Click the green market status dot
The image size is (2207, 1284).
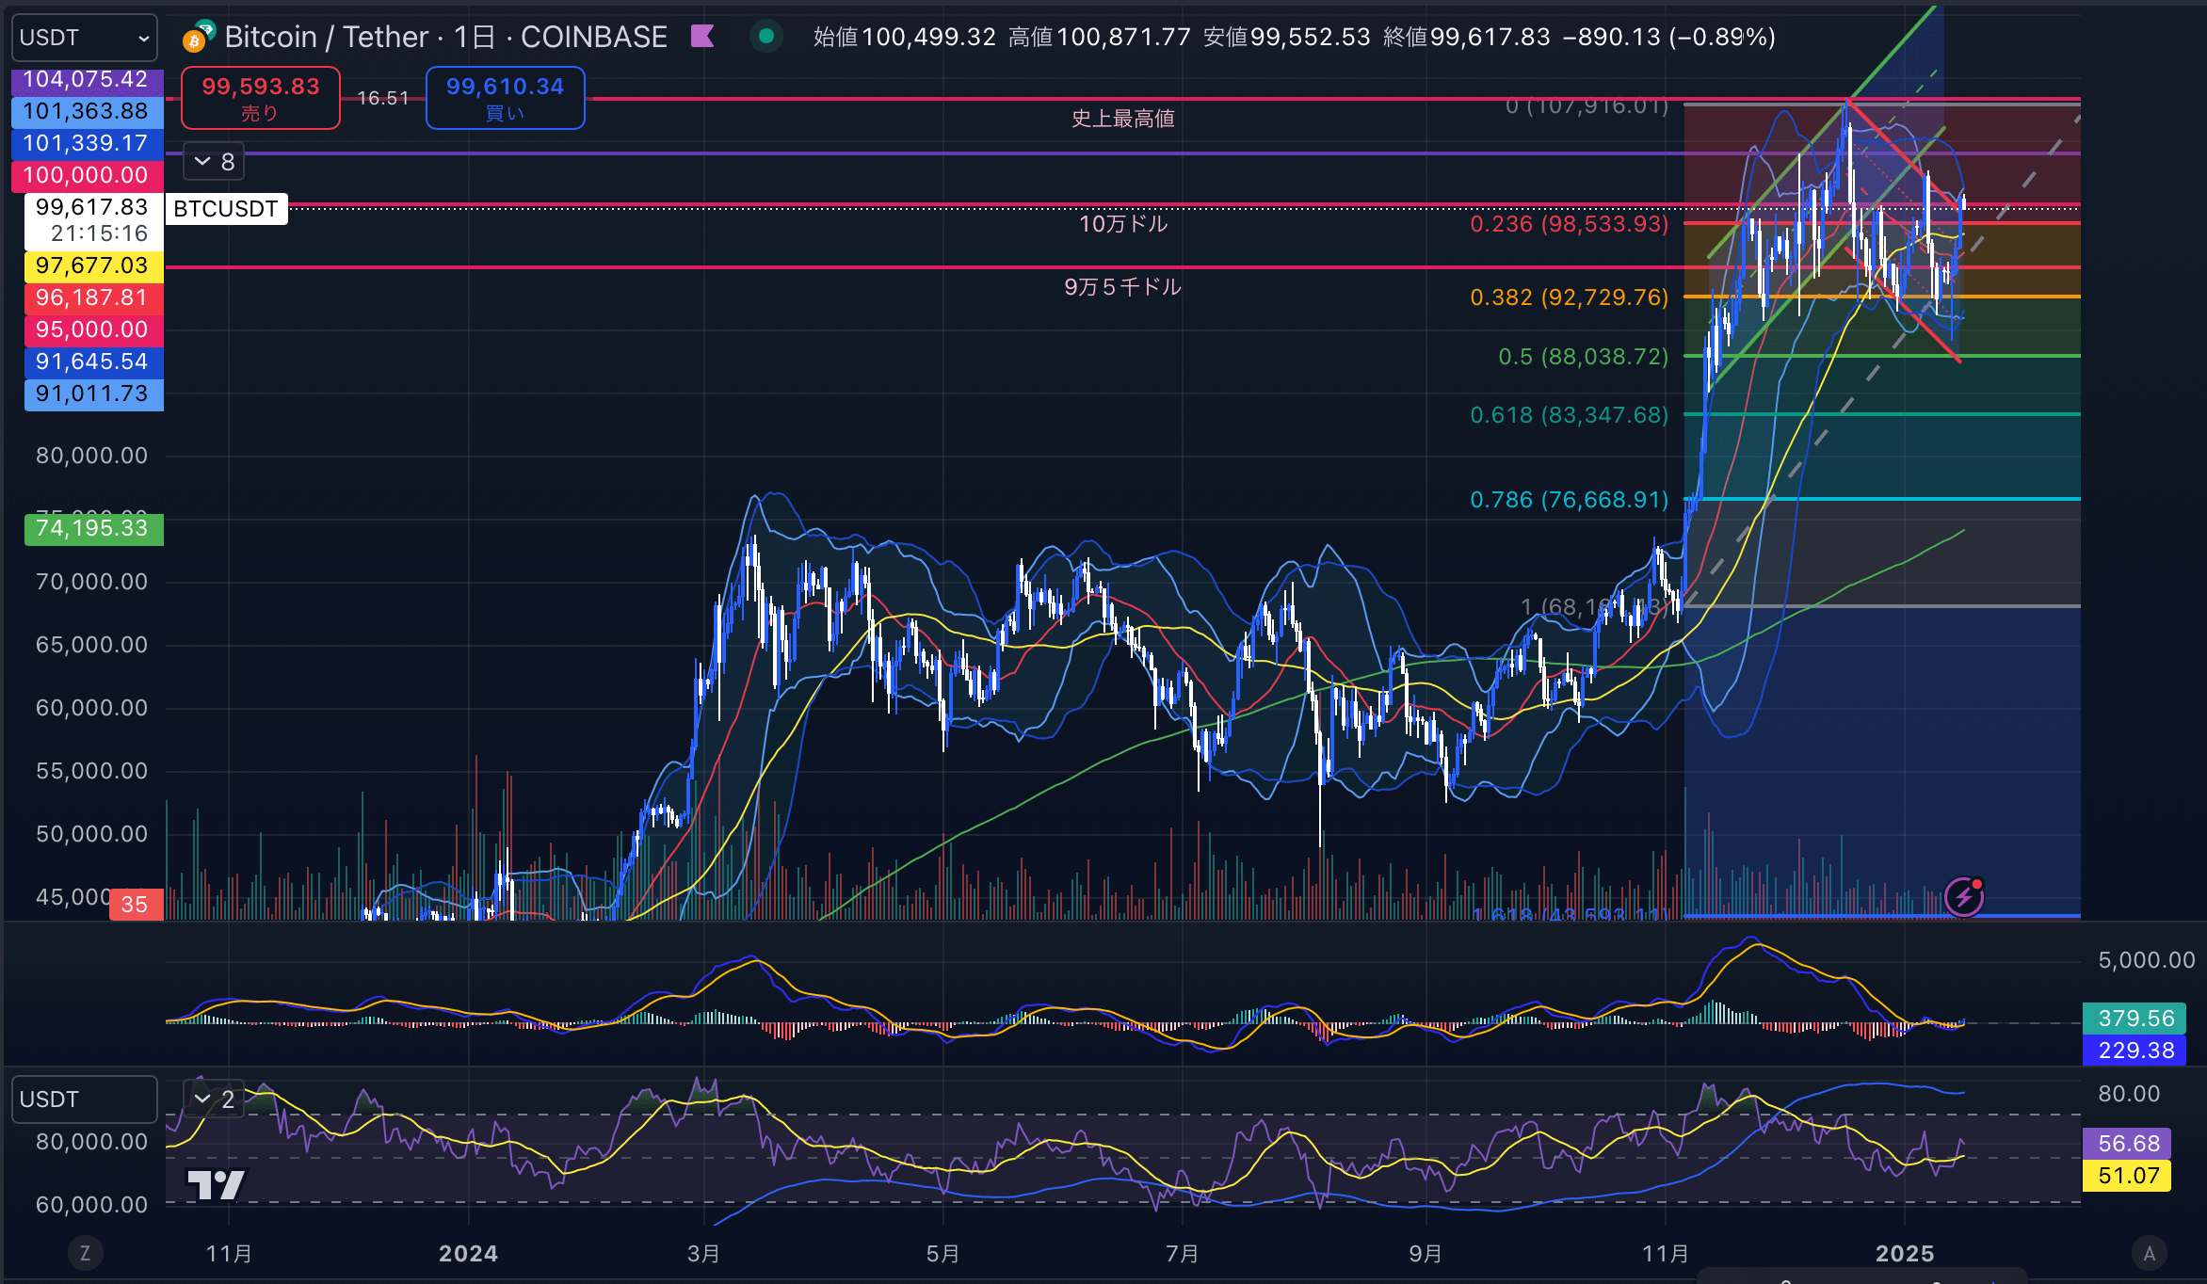[766, 37]
